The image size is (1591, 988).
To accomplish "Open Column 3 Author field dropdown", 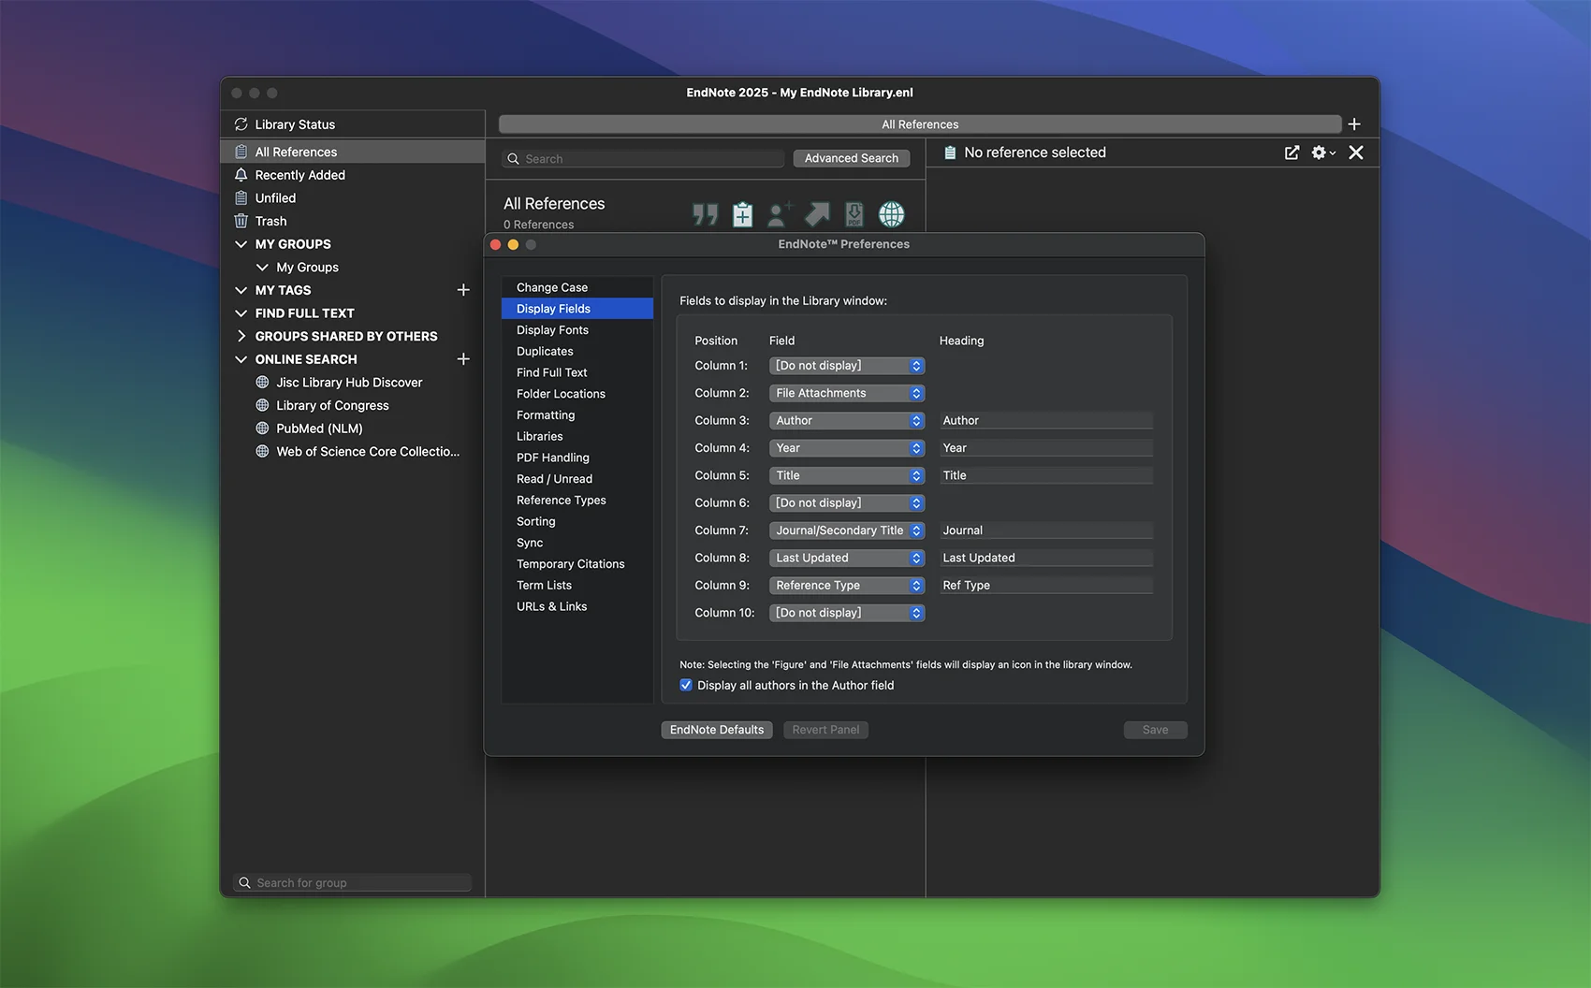I will tap(847, 421).
